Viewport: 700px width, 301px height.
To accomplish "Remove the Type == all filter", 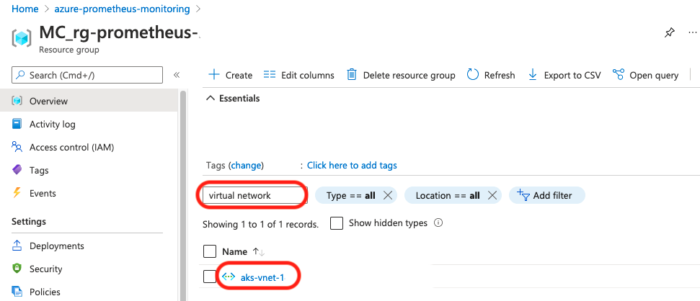I will tap(388, 195).
